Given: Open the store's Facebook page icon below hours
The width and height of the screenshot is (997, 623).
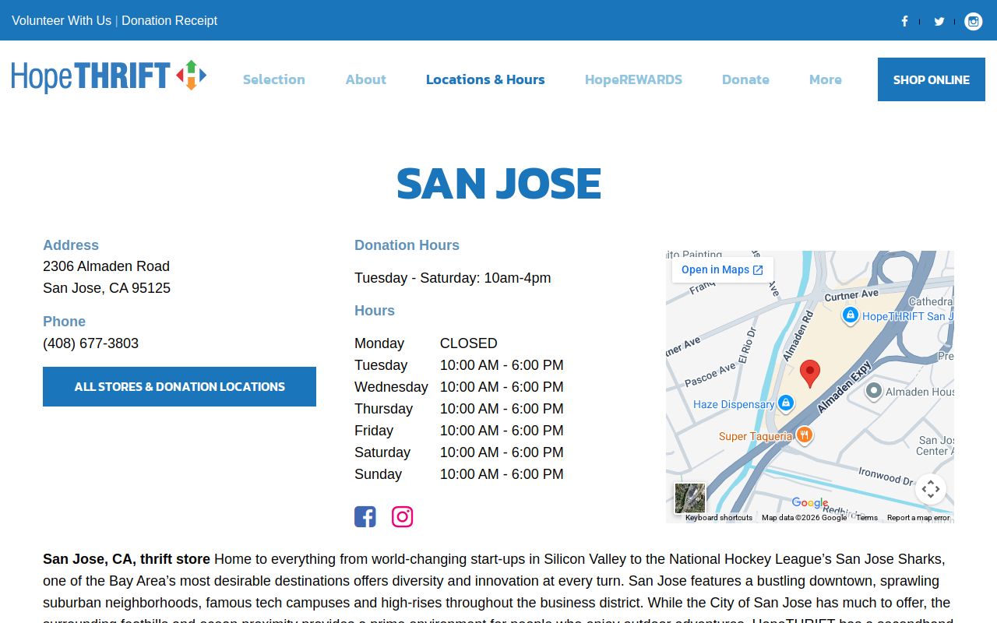Looking at the screenshot, I should pos(365,516).
